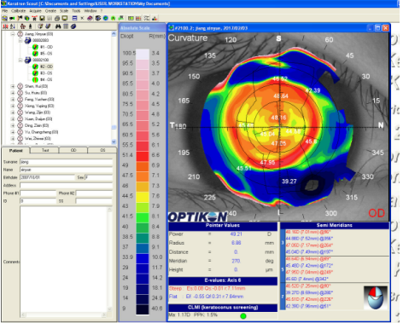Select the Su Huiru patient row
The image size is (403, 323).
(x=36, y=93)
